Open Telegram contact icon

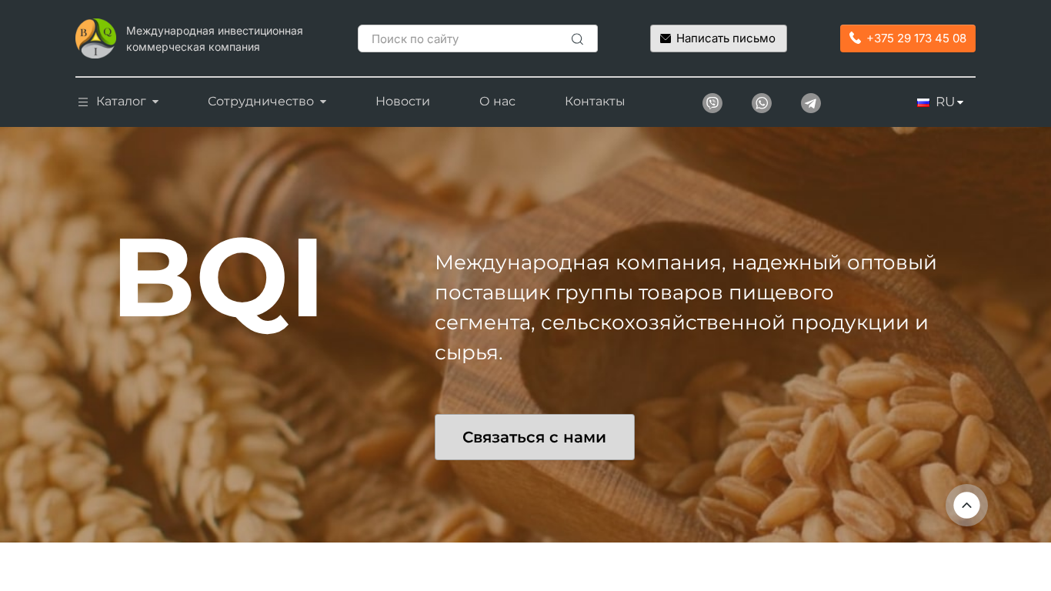coord(811,103)
